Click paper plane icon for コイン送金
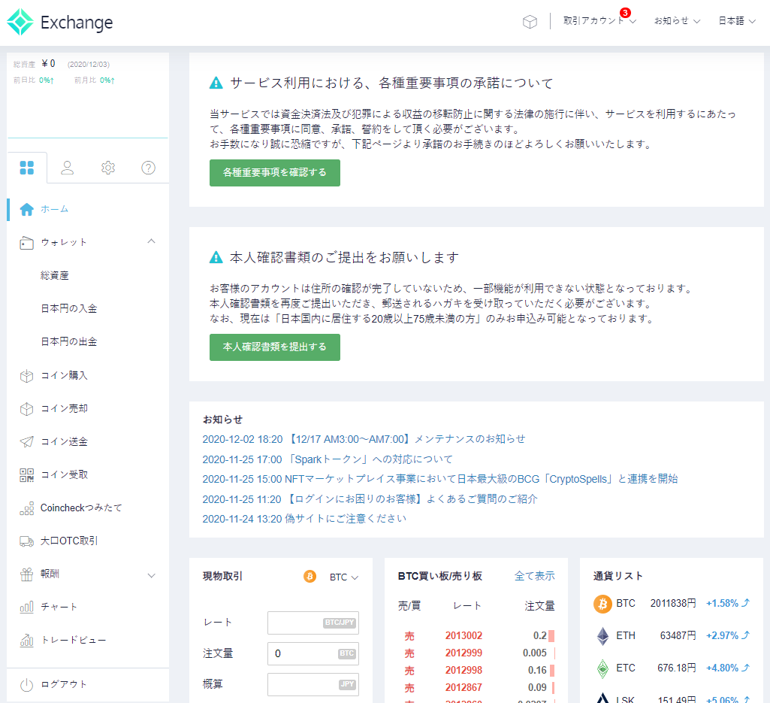This screenshot has height=703, width=770. click(26, 442)
